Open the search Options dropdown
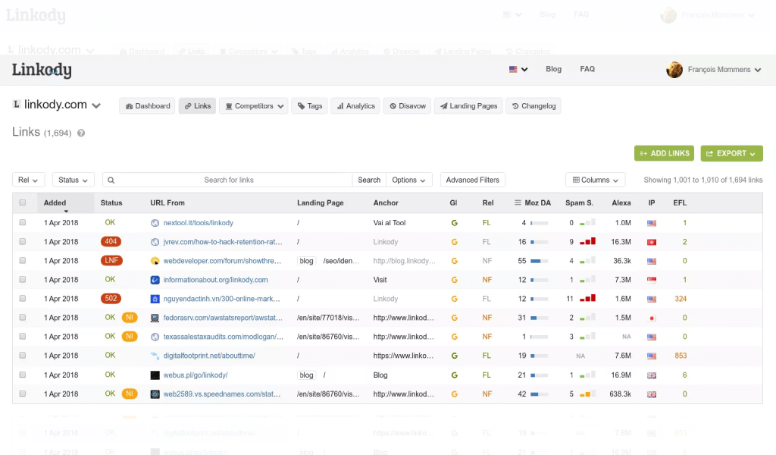 (408, 180)
